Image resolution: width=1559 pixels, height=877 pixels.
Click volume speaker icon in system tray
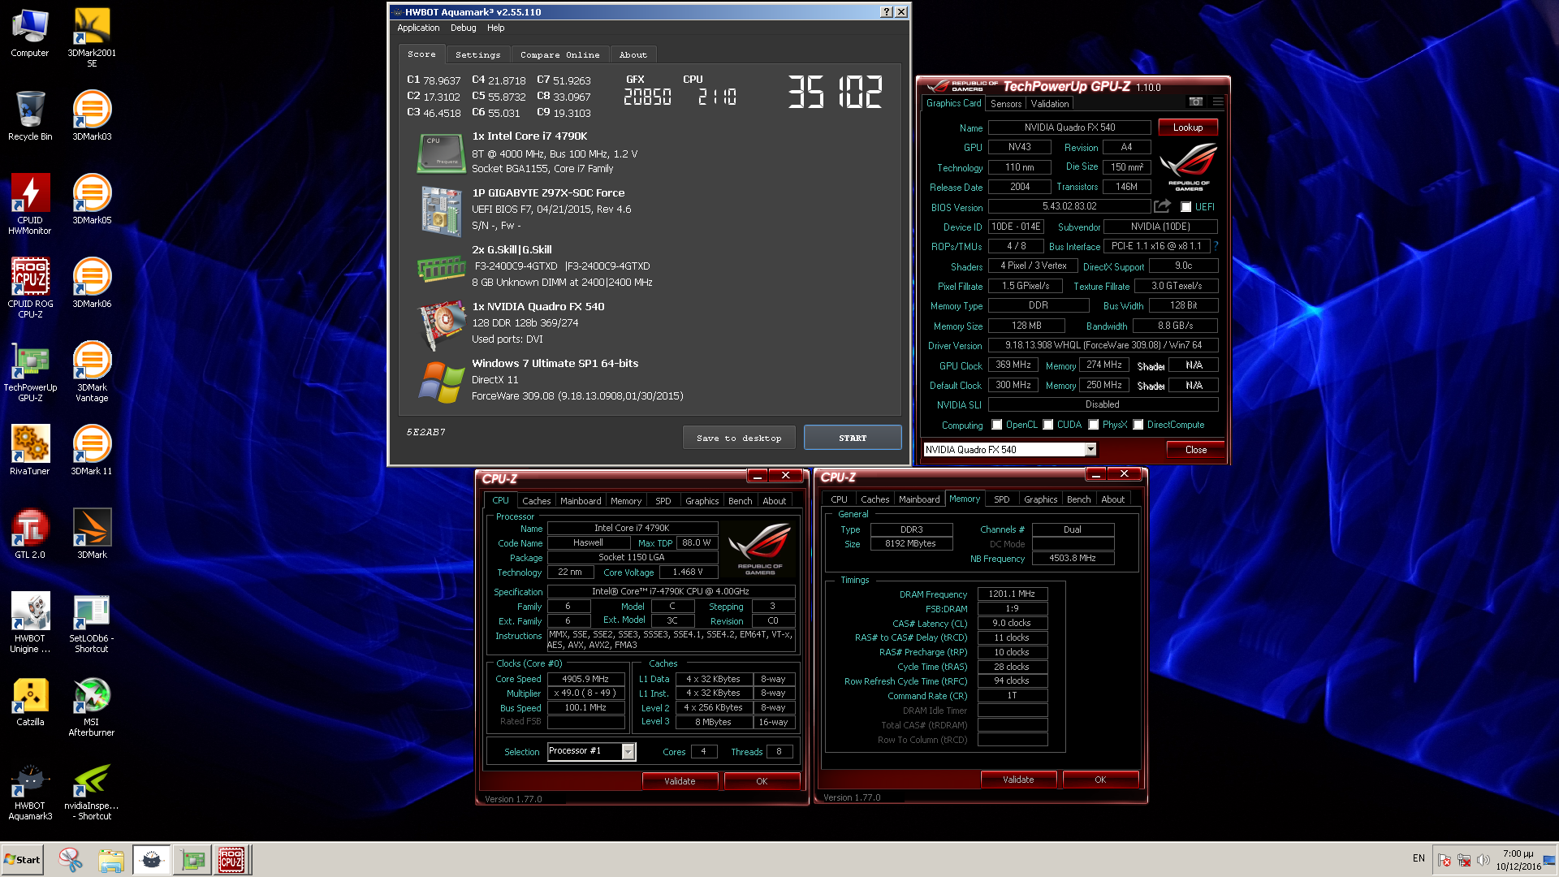[x=1483, y=859]
